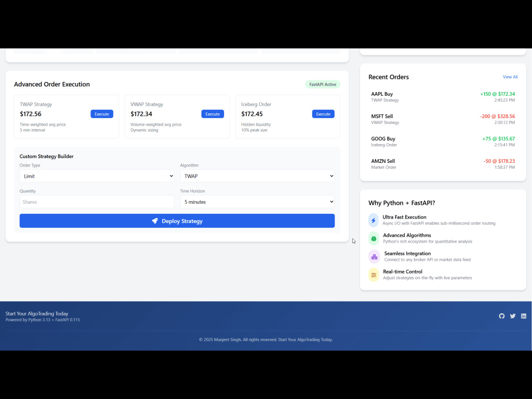
Task: Click View All recent orders link
Action: click(510, 77)
